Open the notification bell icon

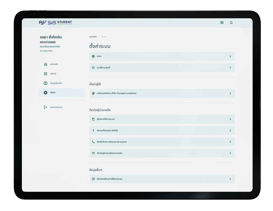231,23
